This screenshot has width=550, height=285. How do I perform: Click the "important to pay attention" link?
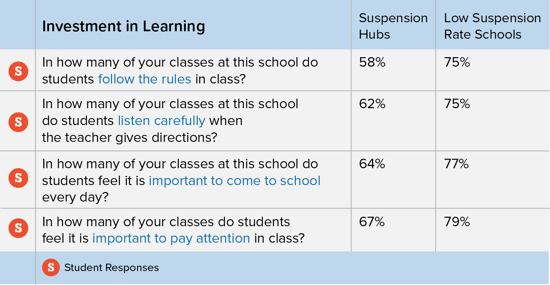click(x=171, y=238)
